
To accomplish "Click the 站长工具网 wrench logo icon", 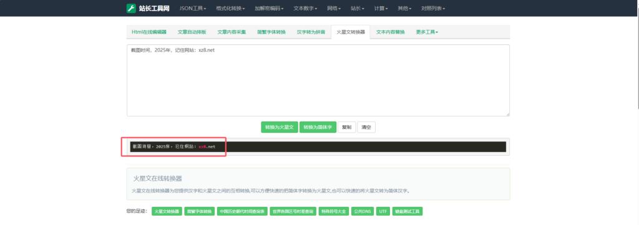I will coord(131,8).
